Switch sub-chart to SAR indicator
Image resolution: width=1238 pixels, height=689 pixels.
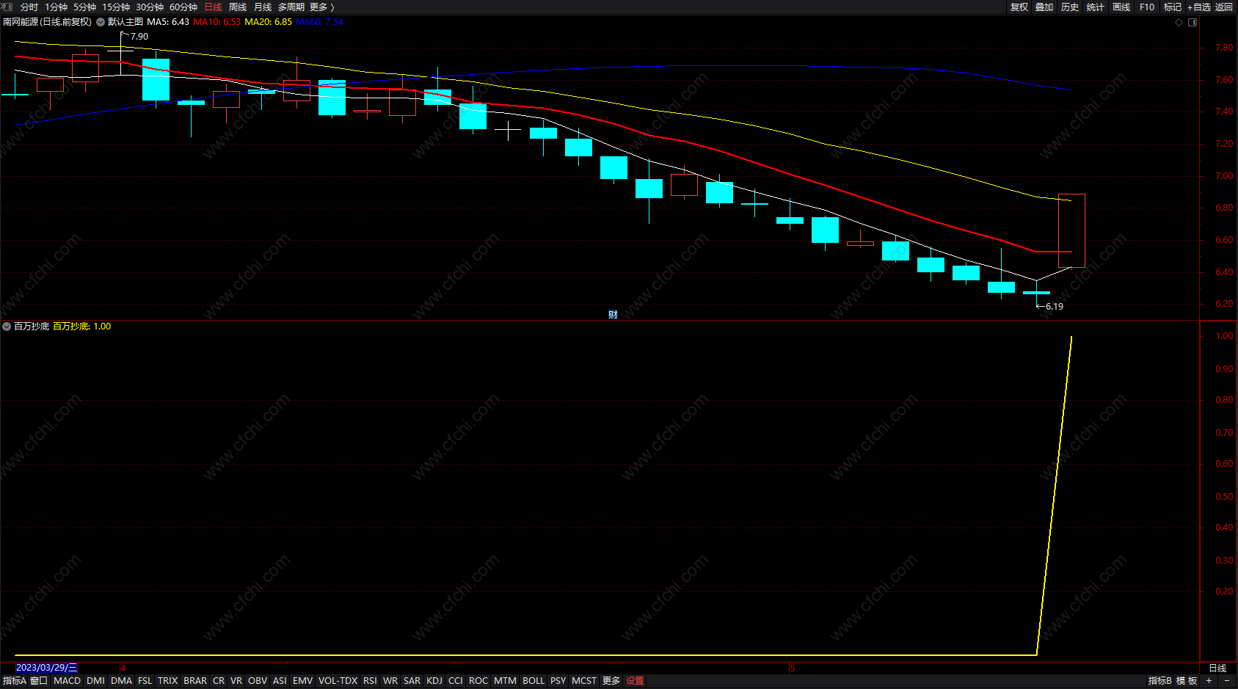click(412, 681)
